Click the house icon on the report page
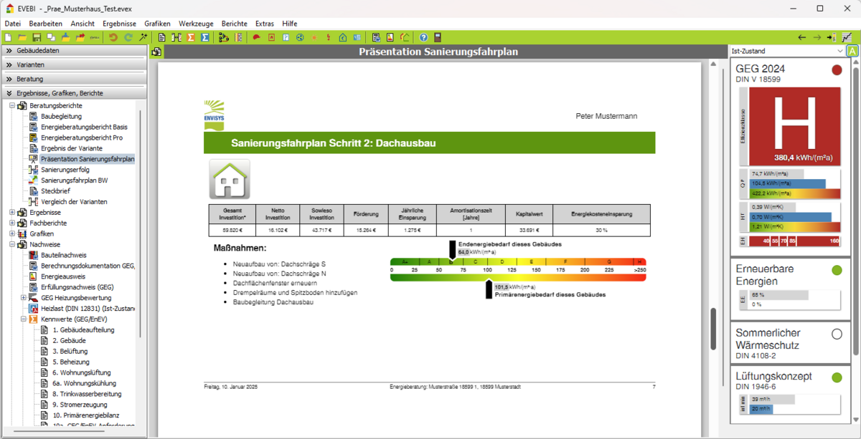Image resolution: width=861 pixels, height=439 pixels. [x=230, y=178]
